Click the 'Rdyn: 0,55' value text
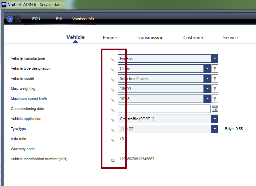The width and height of the screenshot is (256, 186). tap(234, 129)
